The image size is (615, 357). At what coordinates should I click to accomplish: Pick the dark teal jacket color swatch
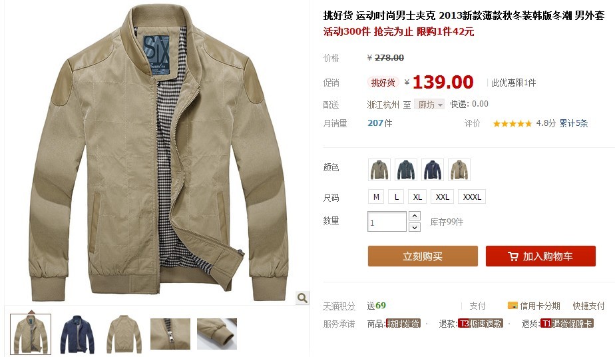[x=406, y=169]
